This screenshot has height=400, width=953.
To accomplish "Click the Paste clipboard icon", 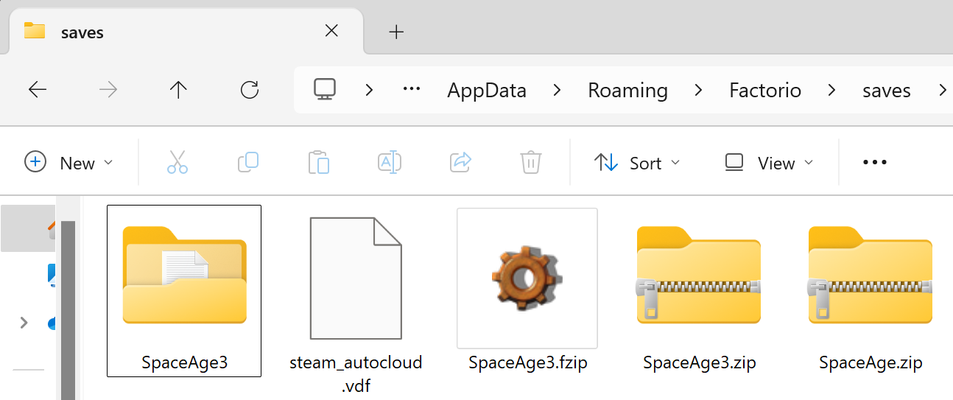I will (x=318, y=162).
